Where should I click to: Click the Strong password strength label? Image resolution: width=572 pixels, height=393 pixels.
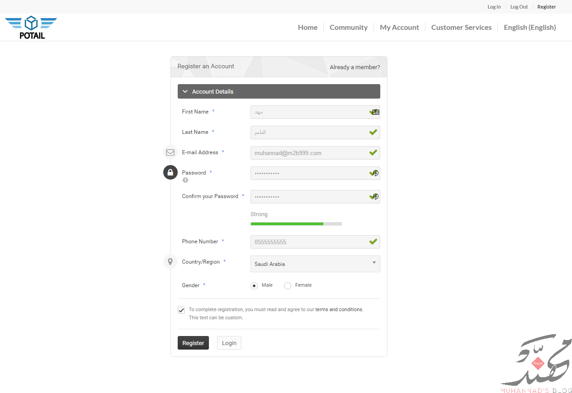(259, 214)
